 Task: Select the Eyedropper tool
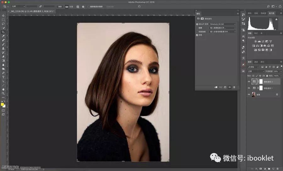tap(3, 36)
